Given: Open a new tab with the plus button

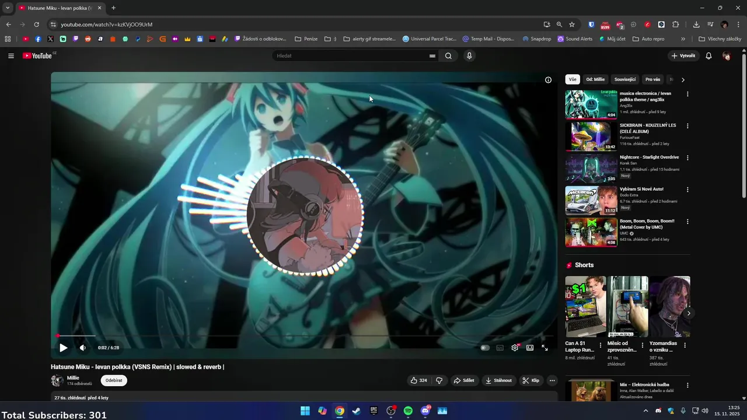Looking at the screenshot, I should point(113,8).
